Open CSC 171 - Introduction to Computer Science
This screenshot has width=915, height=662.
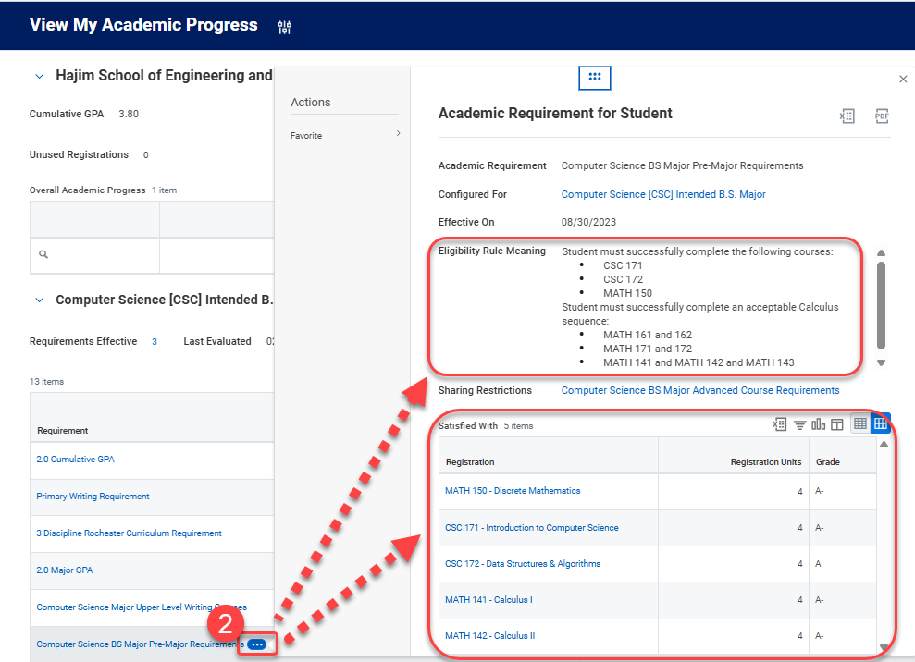(x=532, y=527)
